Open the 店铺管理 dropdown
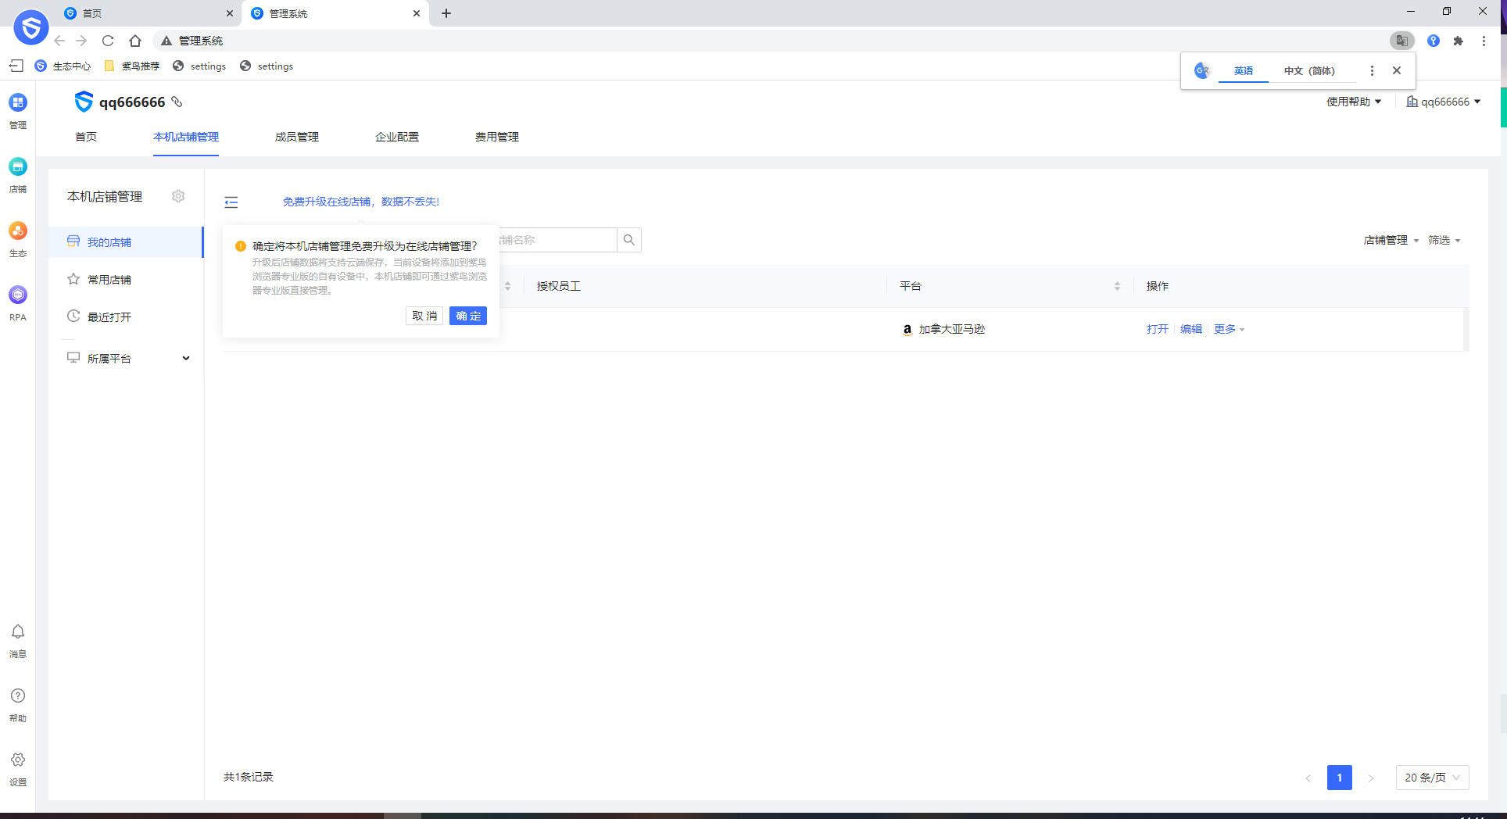Viewport: 1507px width, 819px height. tap(1391, 240)
